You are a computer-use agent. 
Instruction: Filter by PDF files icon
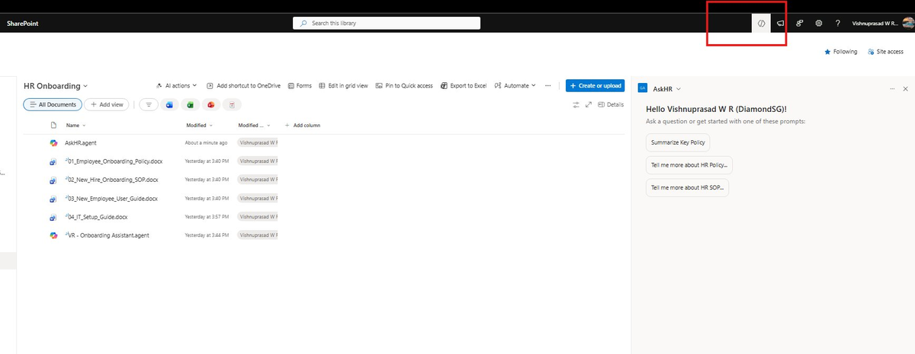point(233,104)
